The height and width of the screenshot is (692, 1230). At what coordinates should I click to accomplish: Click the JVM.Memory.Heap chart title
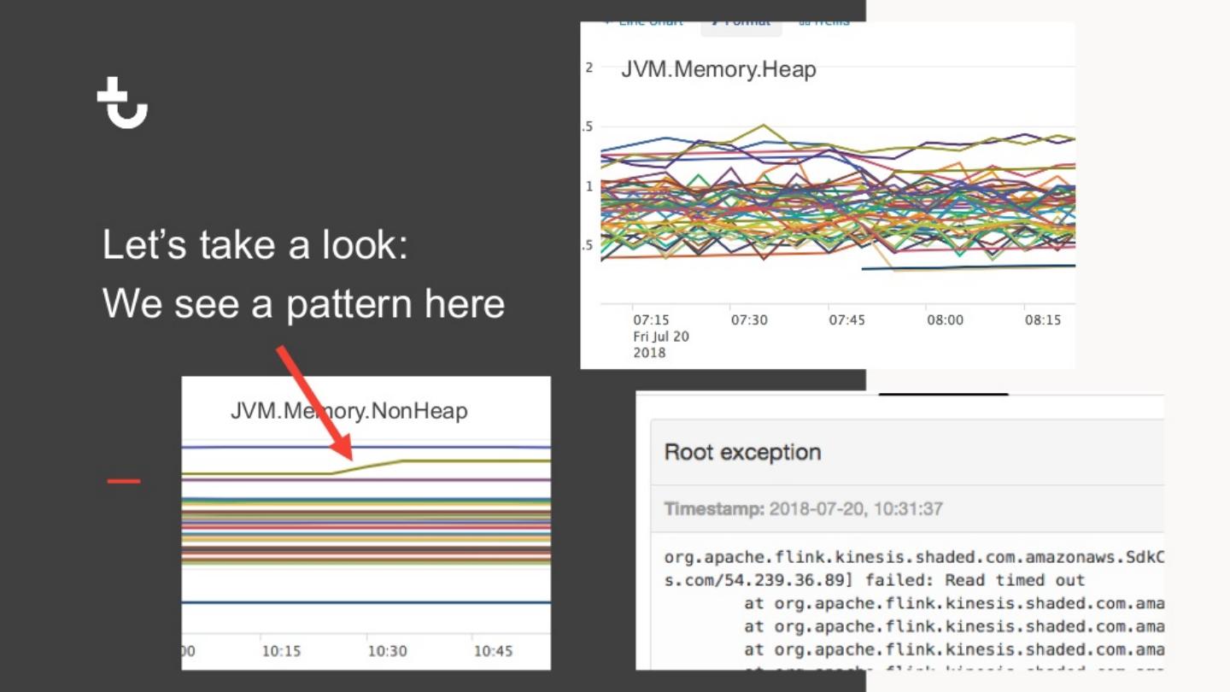(718, 69)
